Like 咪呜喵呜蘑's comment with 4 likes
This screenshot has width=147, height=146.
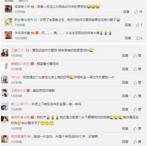(139, 38)
